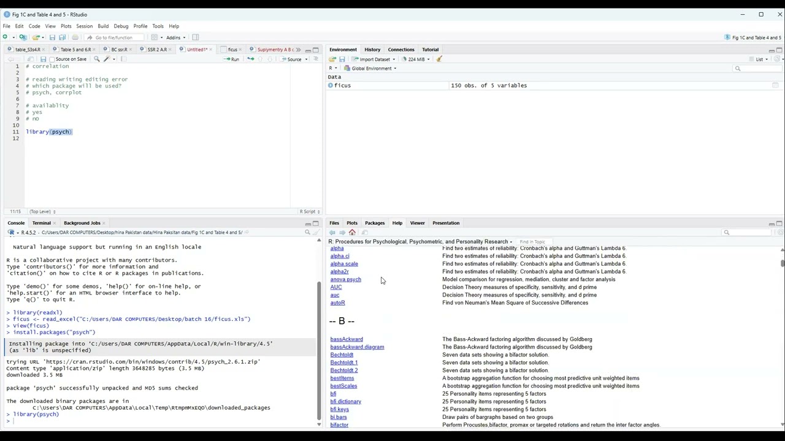Click the code tools magic wand icon
This screenshot has width=785, height=441.
[108, 59]
